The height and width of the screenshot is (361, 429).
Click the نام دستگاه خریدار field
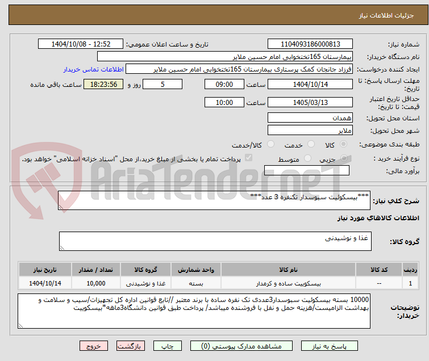[225, 57]
